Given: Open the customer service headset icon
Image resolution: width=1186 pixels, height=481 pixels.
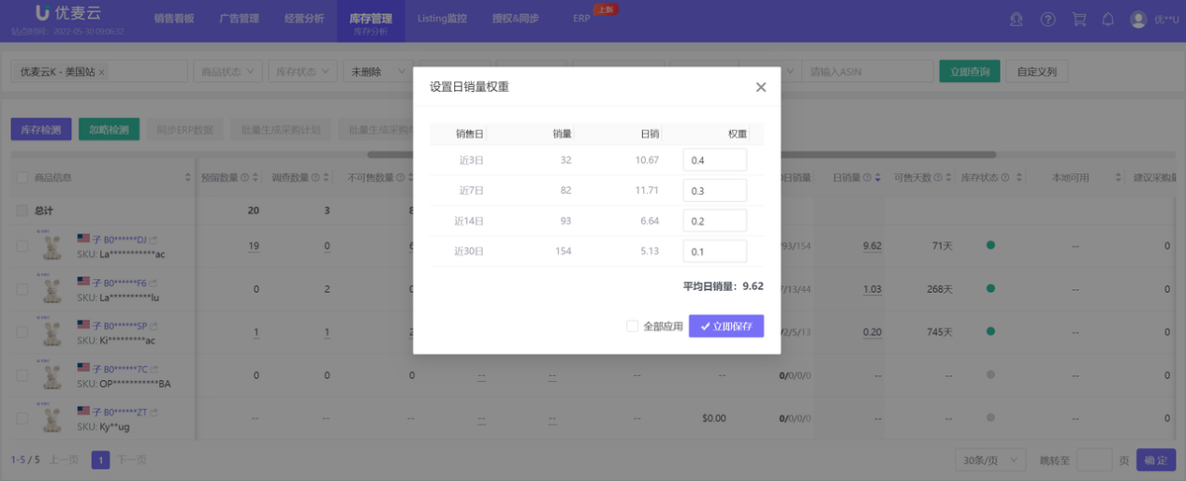Looking at the screenshot, I should click(x=1017, y=19).
